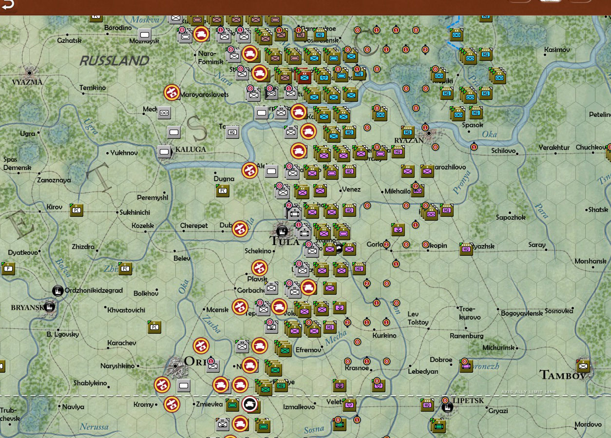Select the PC counter east of Zhizdra

pyautogui.click(x=125, y=268)
